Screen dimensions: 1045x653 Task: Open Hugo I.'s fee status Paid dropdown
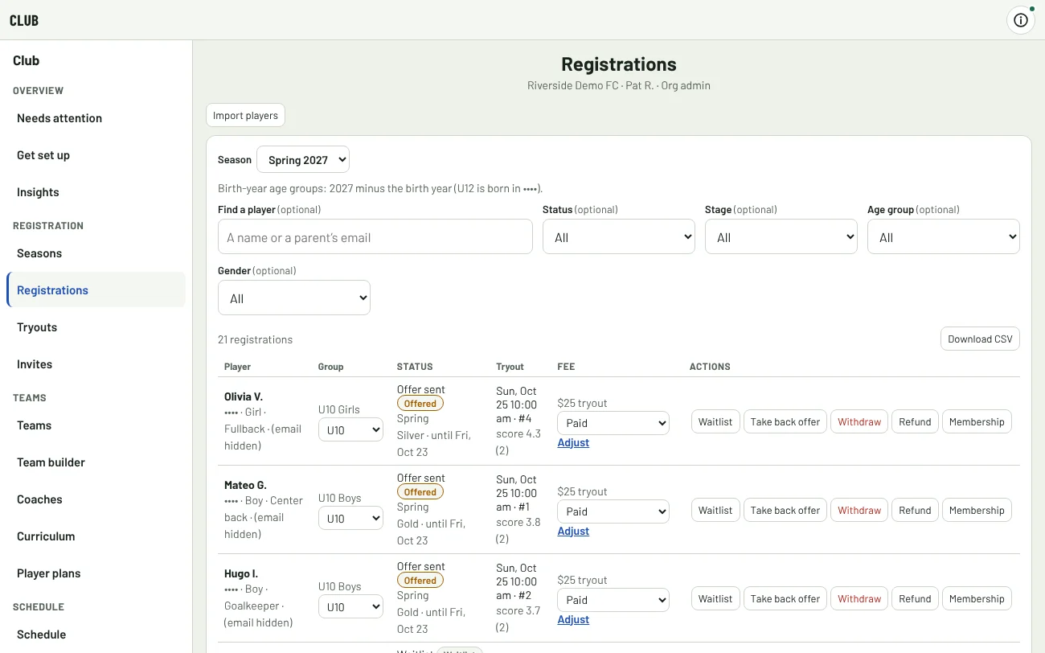click(x=613, y=600)
